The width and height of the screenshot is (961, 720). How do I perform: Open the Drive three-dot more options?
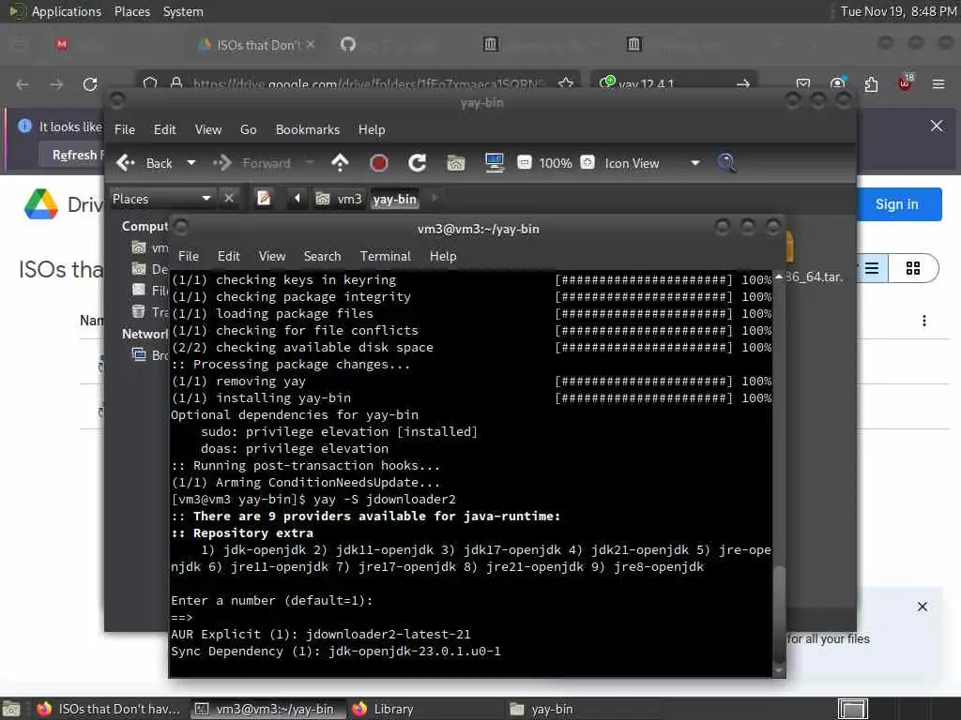tap(924, 321)
